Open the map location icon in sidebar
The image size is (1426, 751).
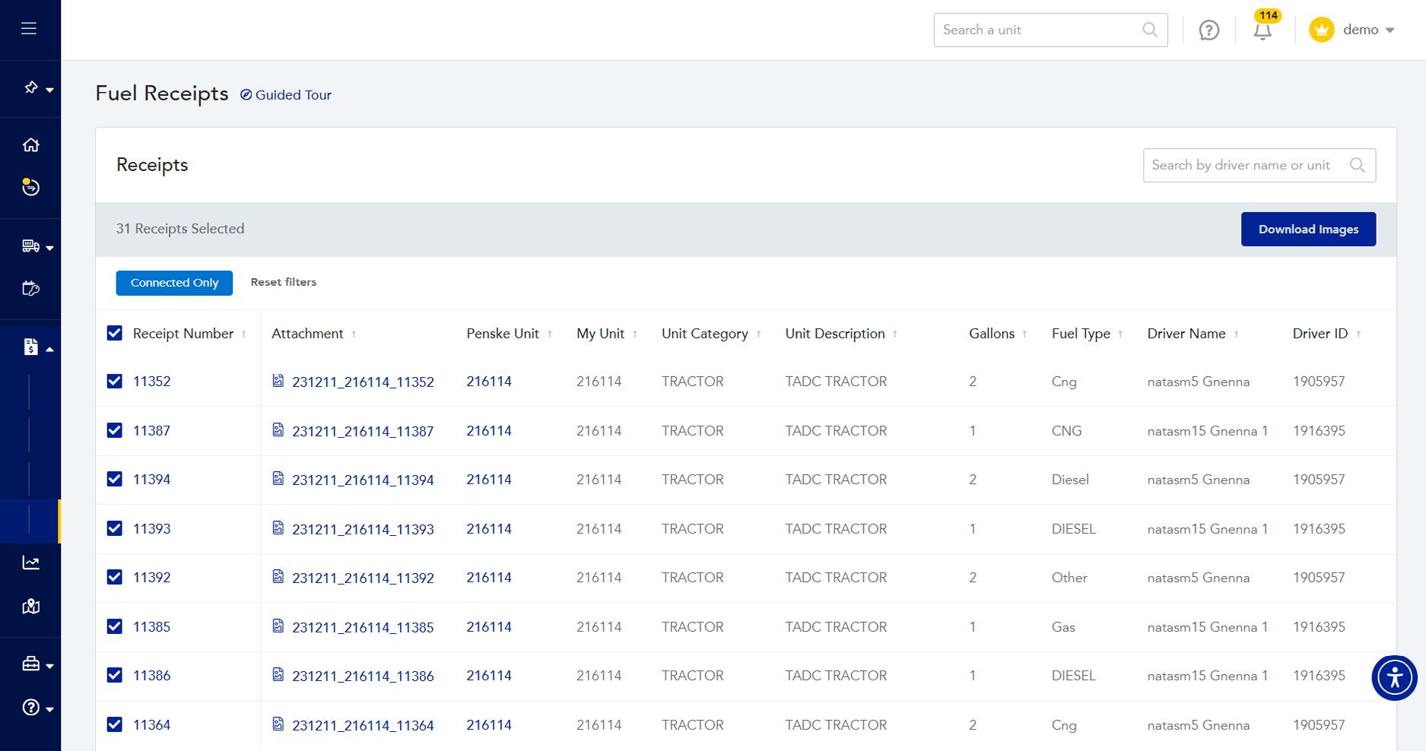(x=30, y=607)
